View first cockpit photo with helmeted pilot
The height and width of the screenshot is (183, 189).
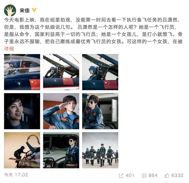coord(22,72)
